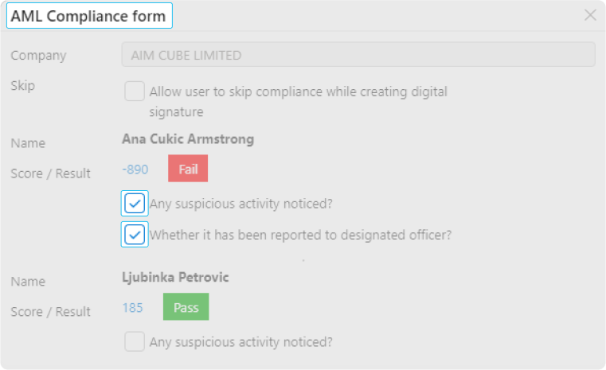Image resolution: width=606 pixels, height=370 pixels.
Task: Uncheck the reported to designated officer checkbox
Action: (135, 235)
